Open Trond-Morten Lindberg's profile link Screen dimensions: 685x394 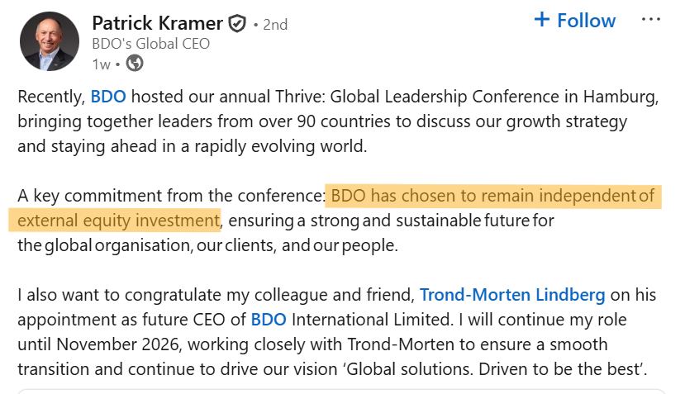(x=512, y=294)
